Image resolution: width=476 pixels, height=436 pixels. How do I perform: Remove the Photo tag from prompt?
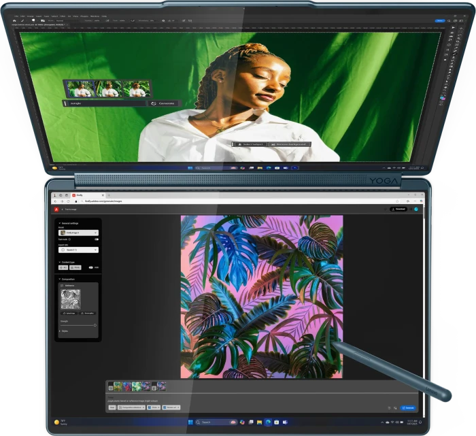158,407
